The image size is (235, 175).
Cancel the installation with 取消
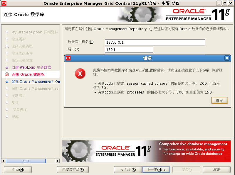pyautogui.click(x=216, y=169)
